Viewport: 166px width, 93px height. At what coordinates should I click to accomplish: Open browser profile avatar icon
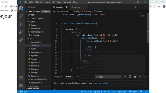click(x=164, y=6)
